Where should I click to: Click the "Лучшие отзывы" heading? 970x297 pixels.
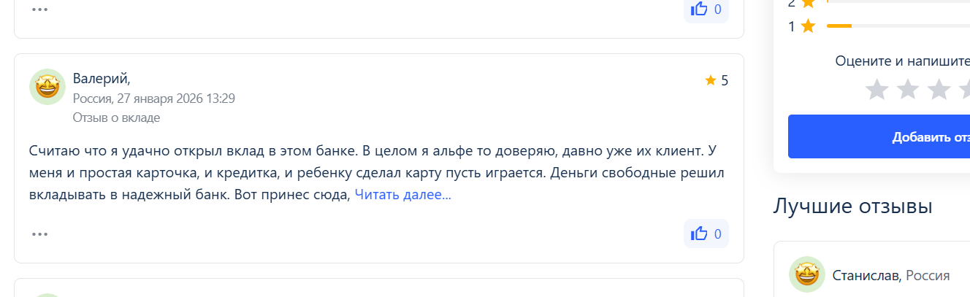click(x=852, y=207)
